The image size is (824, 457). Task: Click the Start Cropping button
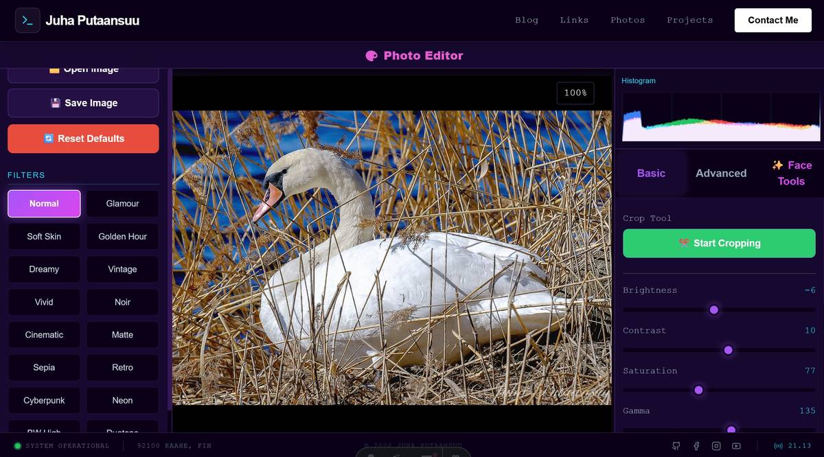click(x=719, y=243)
